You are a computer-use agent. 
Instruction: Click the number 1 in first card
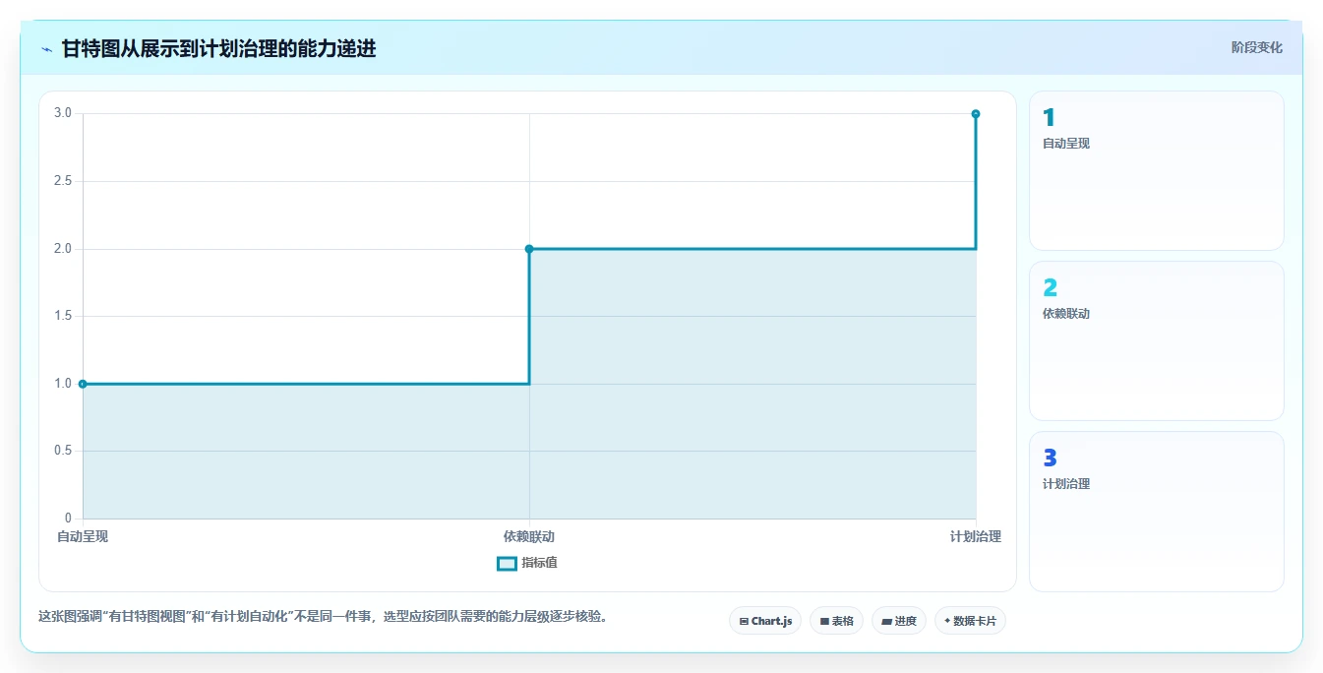tap(1049, 118)
